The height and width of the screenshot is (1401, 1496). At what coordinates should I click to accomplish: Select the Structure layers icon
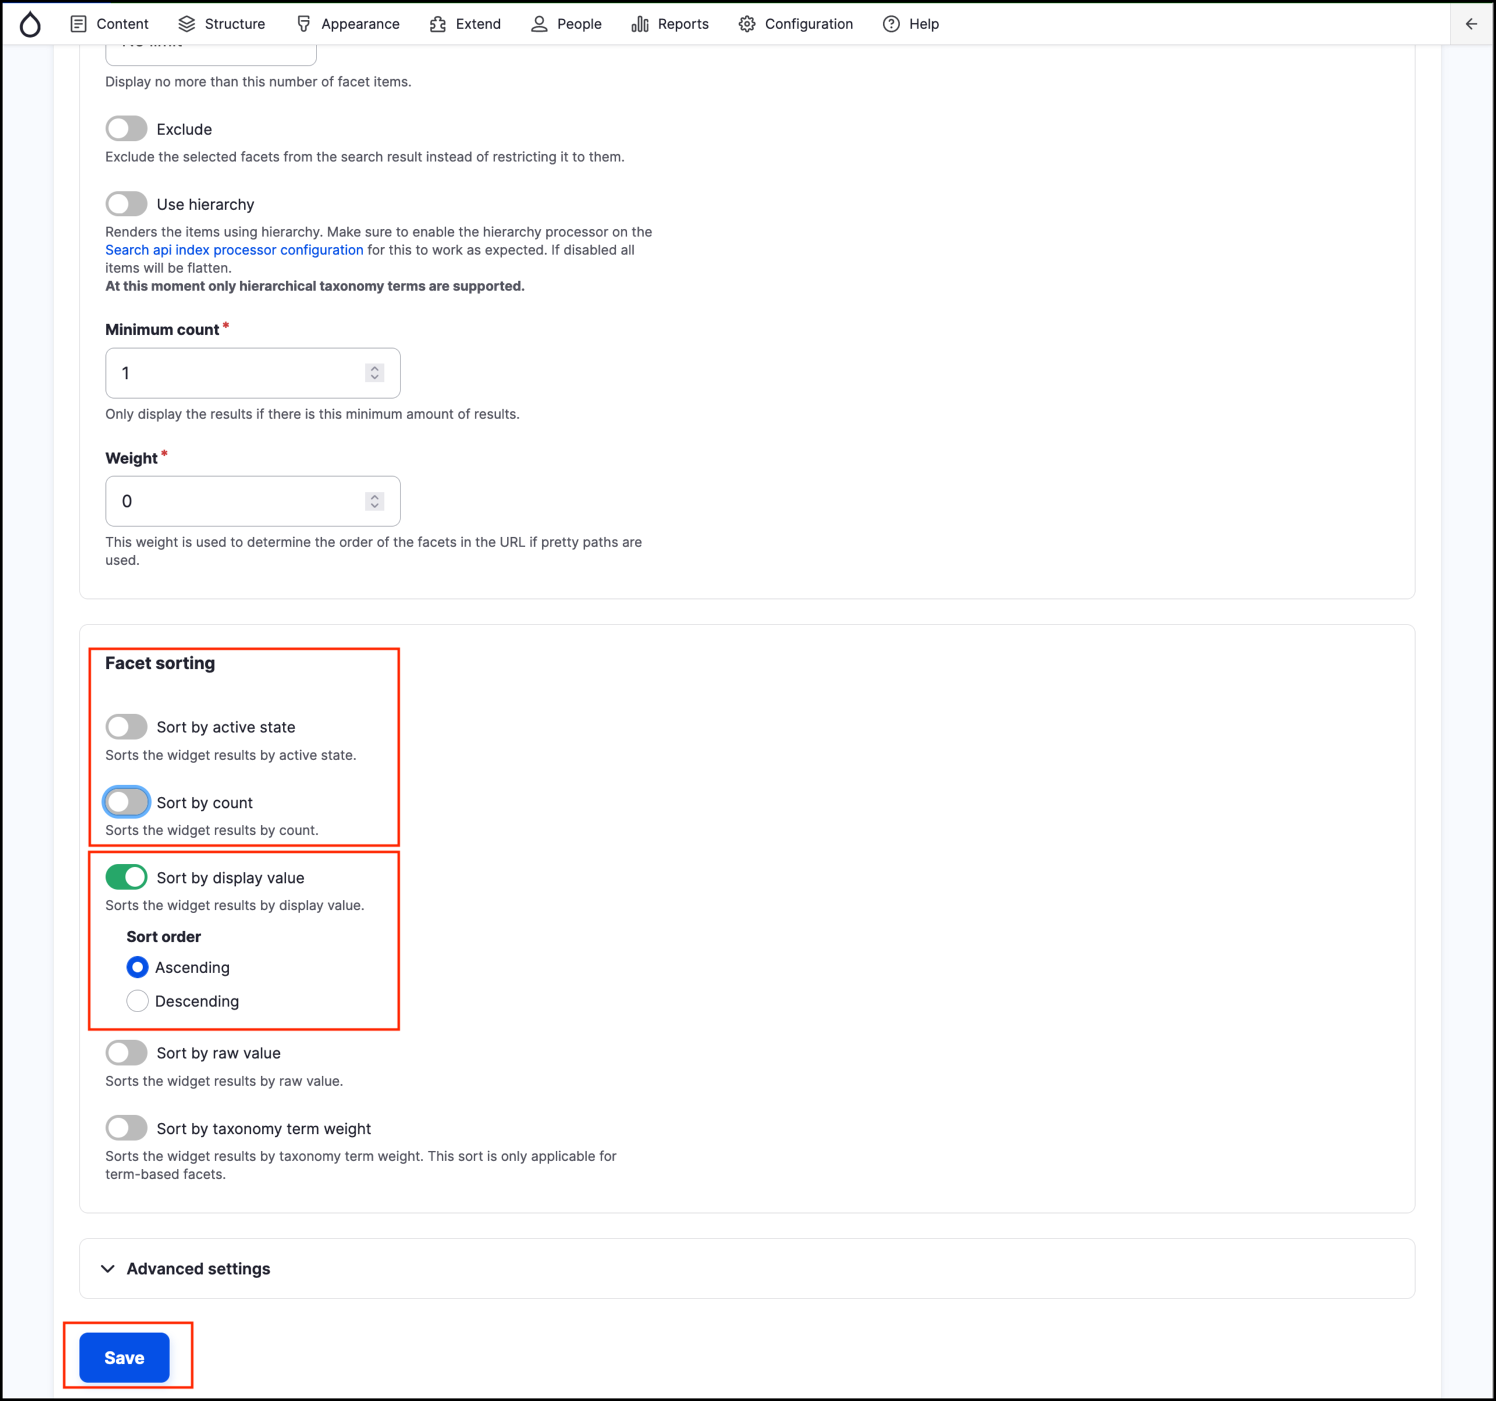pyautogui.click(x=186, y=23)
